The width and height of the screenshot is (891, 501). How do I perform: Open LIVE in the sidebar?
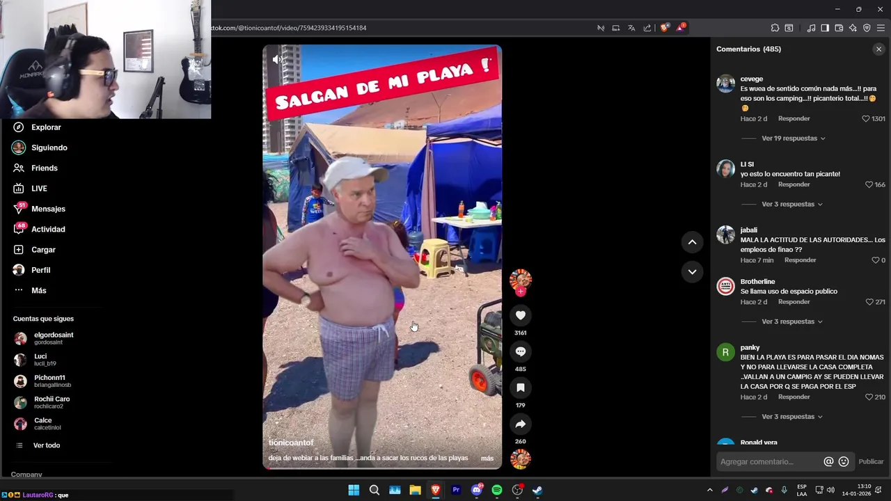pos(39,189)
